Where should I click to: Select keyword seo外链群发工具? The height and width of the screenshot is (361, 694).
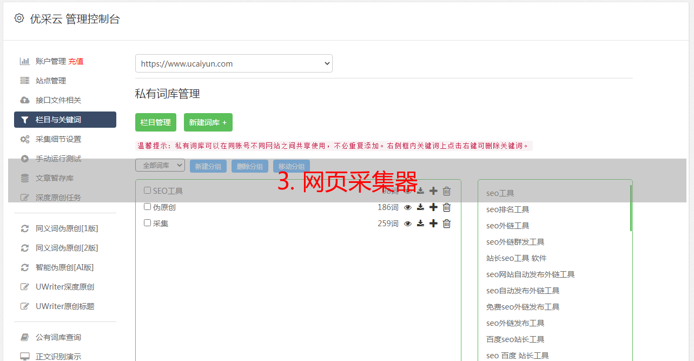pos(515,242)
